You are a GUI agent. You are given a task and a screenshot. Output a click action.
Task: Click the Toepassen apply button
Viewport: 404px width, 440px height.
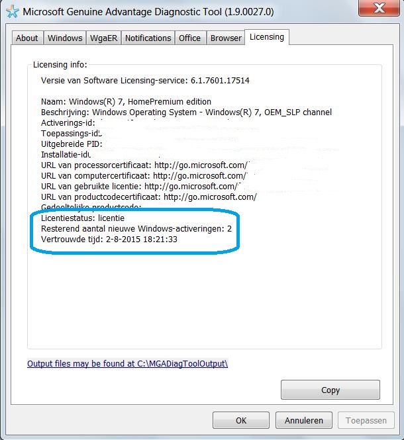click(x=366, y=420)
